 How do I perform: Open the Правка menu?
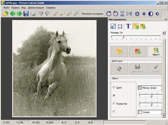(16, 8)
